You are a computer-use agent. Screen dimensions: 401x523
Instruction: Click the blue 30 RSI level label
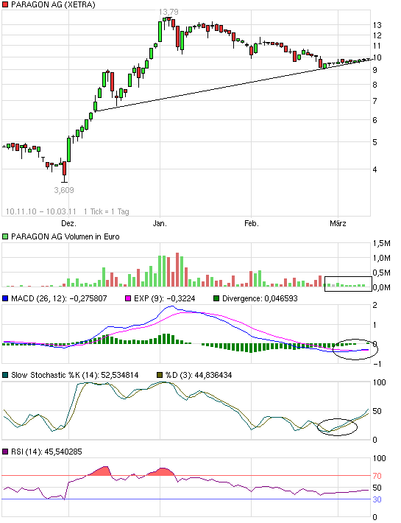click(377, 499)
